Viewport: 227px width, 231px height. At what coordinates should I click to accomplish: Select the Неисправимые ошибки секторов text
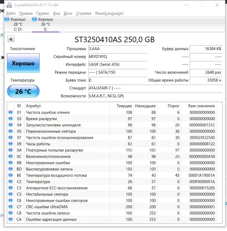pos(57,201)
